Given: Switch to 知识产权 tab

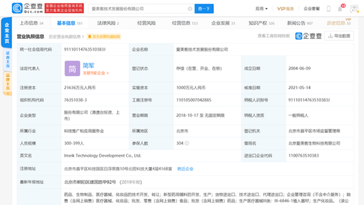Looking at the screenshot, I should point(262,23).
